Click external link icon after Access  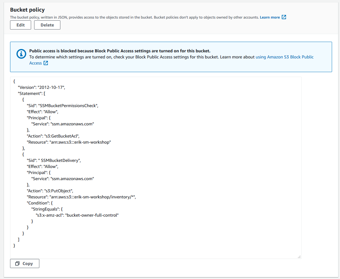click(x=46, y=63)
